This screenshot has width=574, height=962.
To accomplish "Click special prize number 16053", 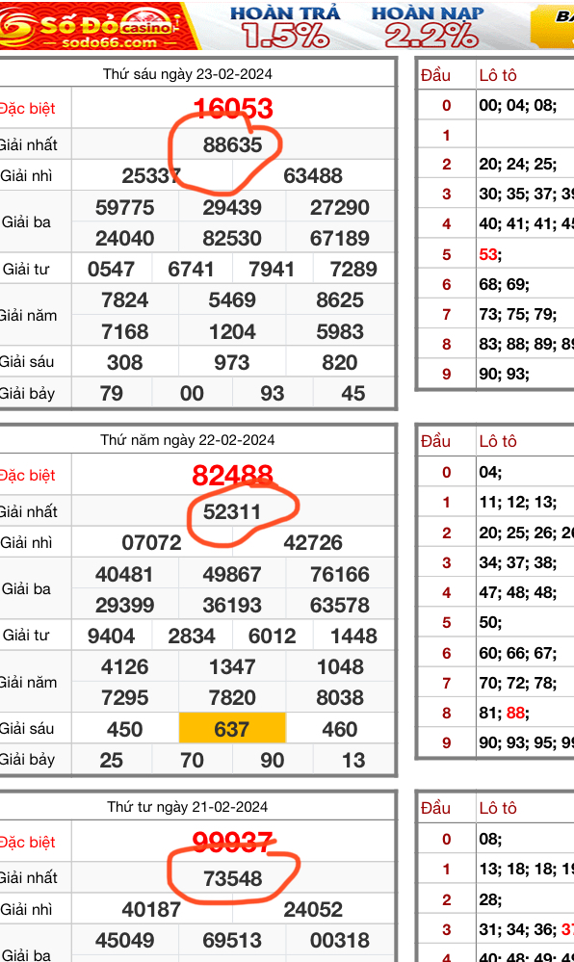I will point(233,109).
